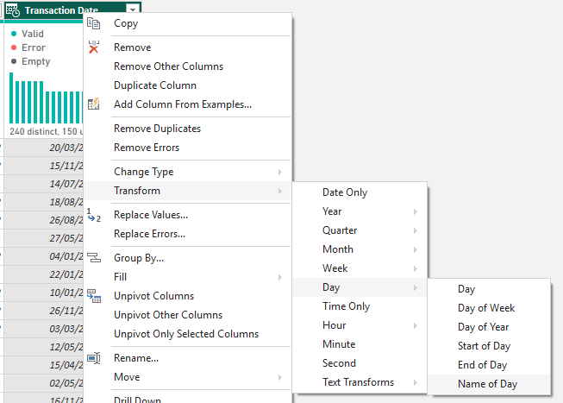563x403 pixels.
Task: Select Name of Day option
Action: pyautogui.click(x=488, y=384)
